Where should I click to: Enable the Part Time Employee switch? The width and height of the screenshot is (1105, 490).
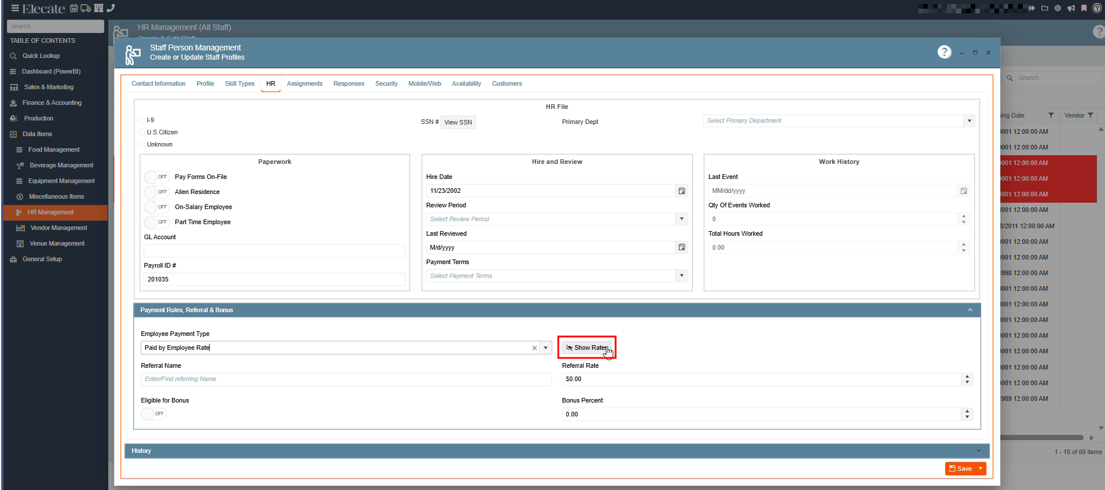coord(156,222)
